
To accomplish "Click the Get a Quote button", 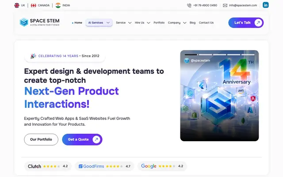I will (82, 139).
